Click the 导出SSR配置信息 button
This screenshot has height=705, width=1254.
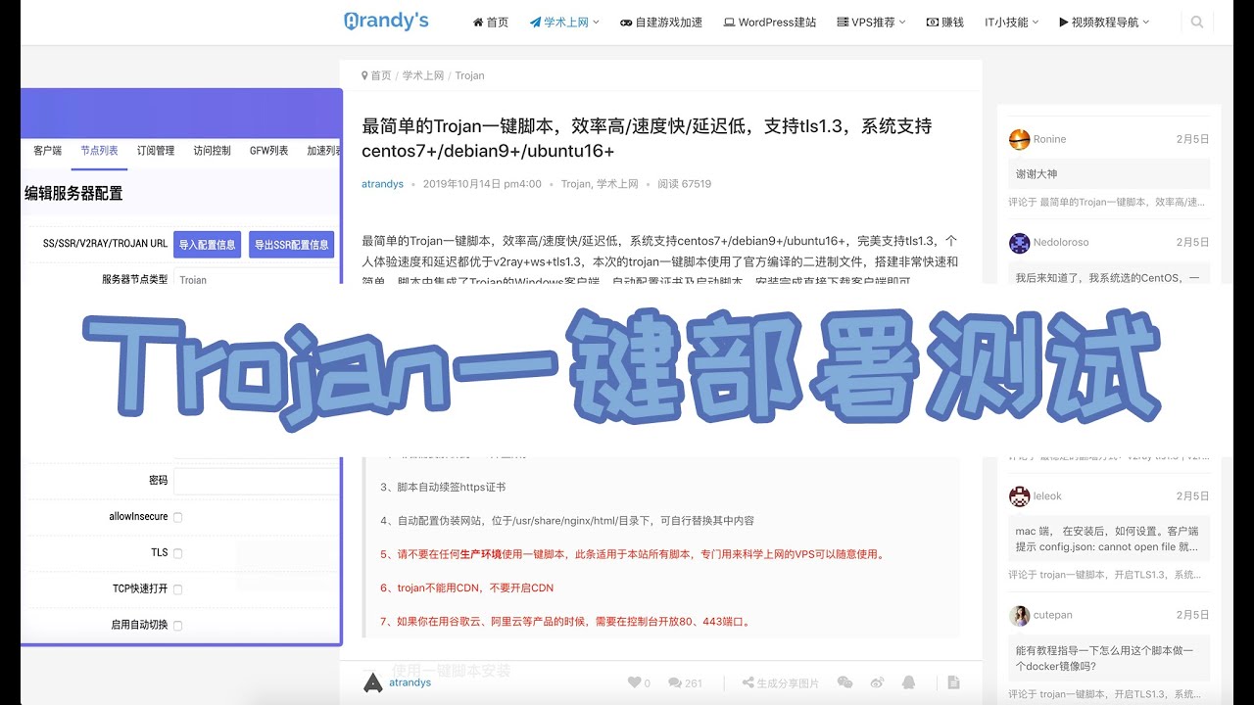point(291,245)
